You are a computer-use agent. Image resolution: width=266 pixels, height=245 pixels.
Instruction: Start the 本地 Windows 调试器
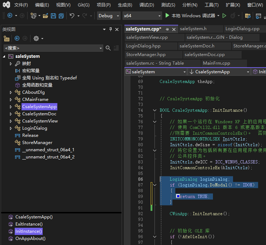[190, 16]
